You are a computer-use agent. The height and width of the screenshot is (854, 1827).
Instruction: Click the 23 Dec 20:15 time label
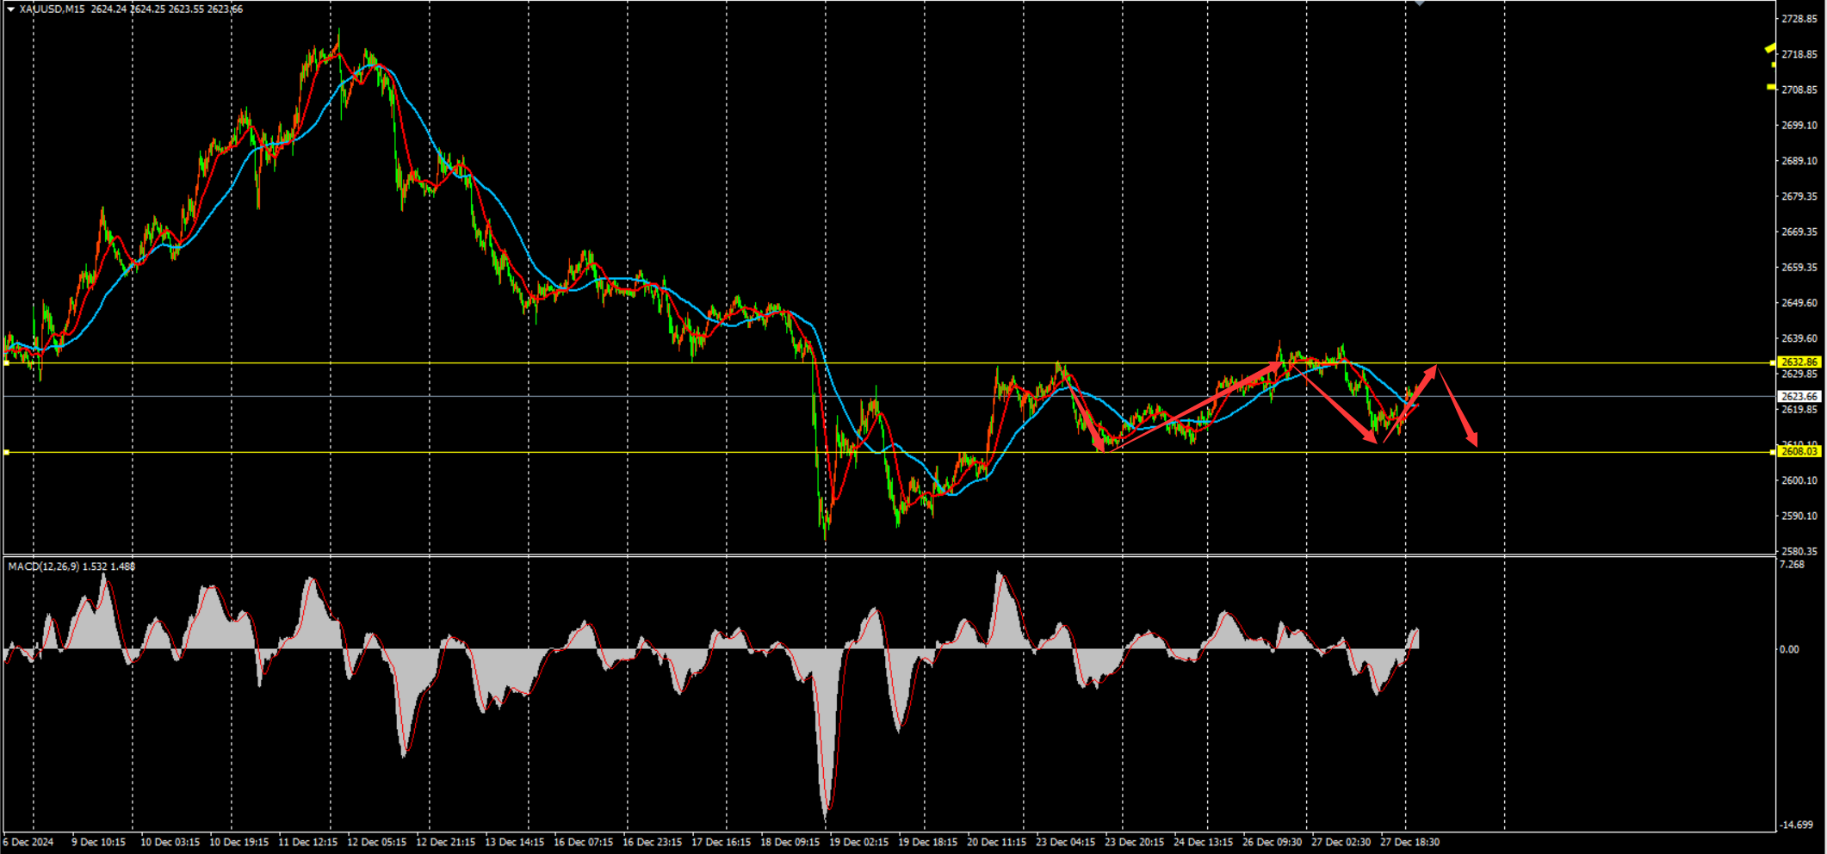pyautogui.click(x=1134, y=842)
